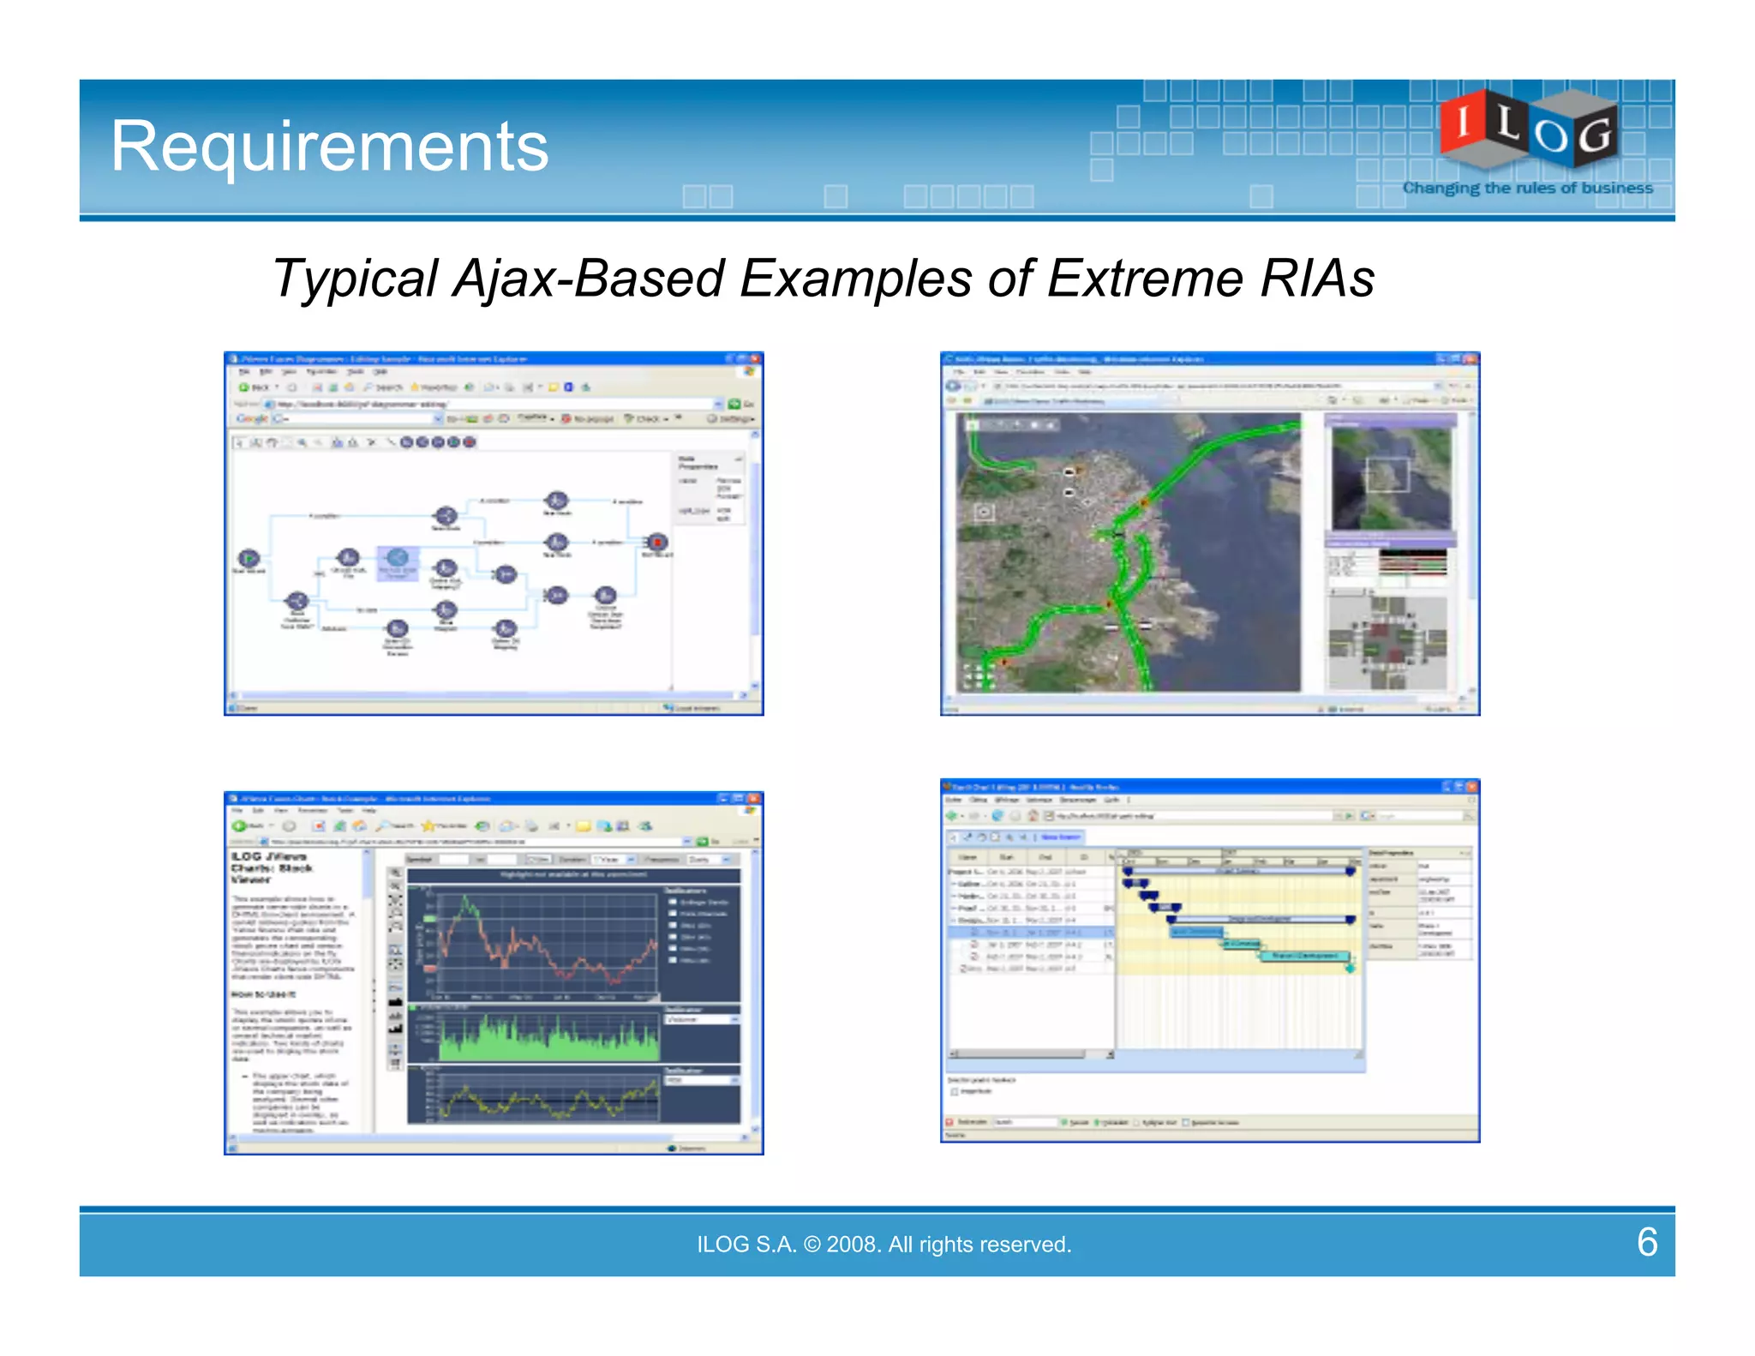Click the blue link in the Gantt toolbar
1755x1356 pixels.
[1061, 837]
